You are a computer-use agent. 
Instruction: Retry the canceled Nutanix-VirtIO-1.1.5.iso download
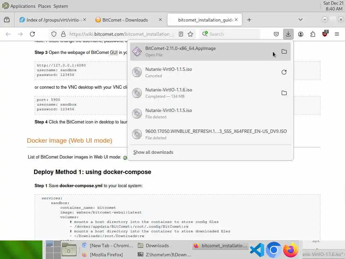284,72
